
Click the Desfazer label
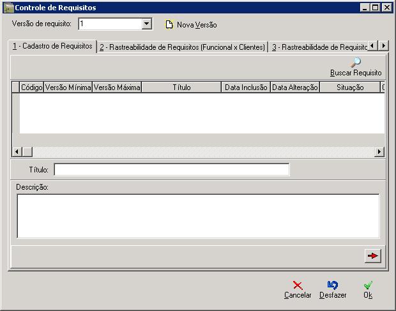[x=333, y=295]
